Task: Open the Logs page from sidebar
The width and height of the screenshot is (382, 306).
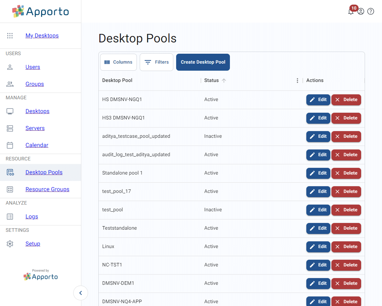Action: [31, 217]
